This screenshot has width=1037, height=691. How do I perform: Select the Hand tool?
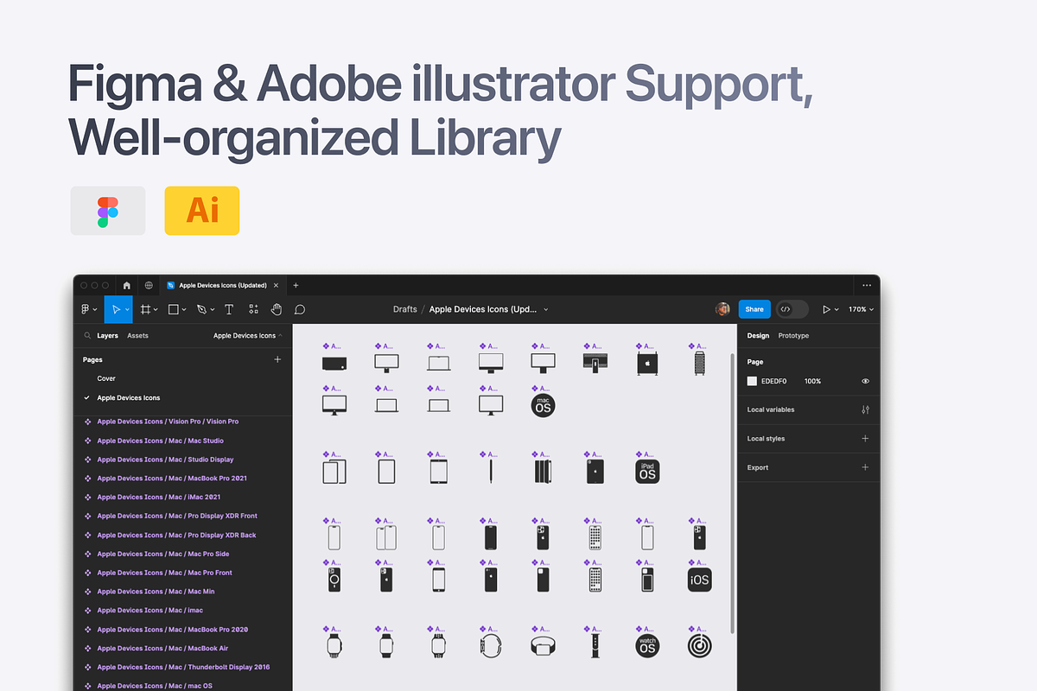tap(277, 309)
